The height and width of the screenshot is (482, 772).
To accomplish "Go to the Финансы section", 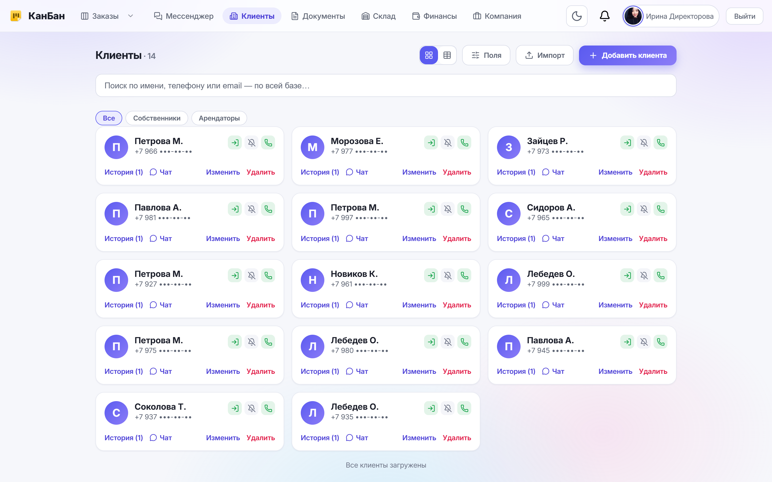I will [434, 16].
